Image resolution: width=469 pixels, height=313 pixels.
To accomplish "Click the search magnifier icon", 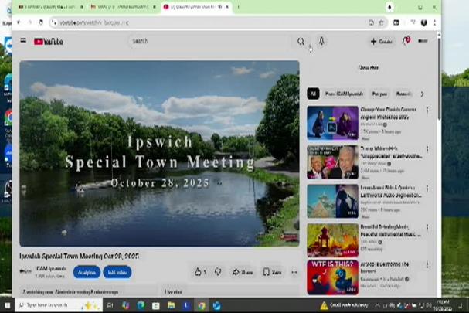I will pos(301,42).
